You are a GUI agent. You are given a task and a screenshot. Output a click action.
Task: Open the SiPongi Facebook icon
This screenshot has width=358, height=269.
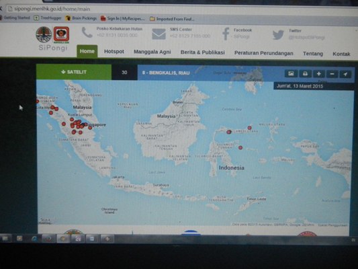226,34
